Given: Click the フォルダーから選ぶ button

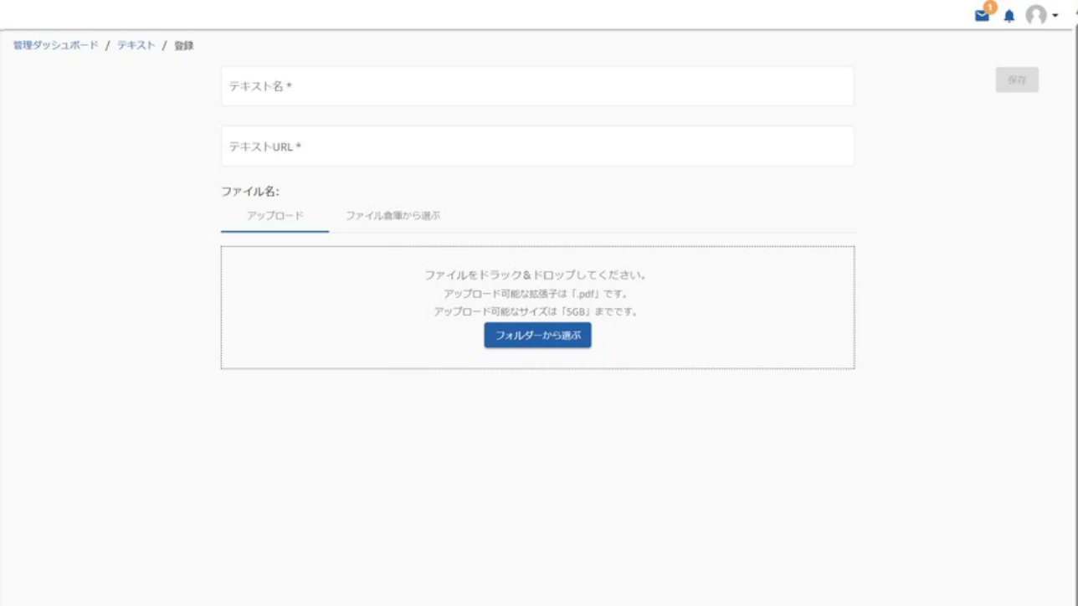Looking at the screenshot, I should (537, 335).
